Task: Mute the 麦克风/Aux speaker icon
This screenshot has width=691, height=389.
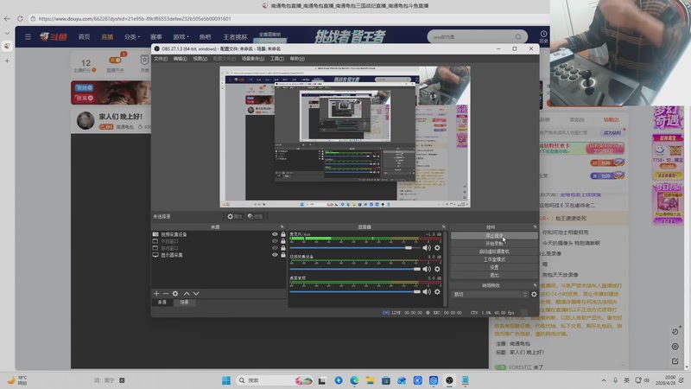Action: 427,248
